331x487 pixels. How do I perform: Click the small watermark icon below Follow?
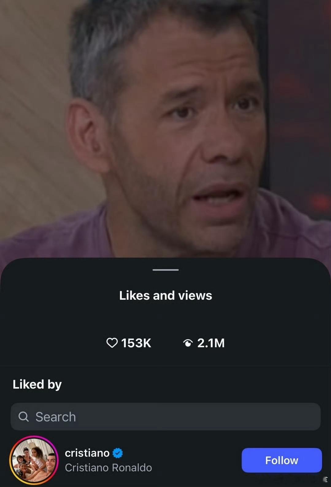click(x=325, y=480)
